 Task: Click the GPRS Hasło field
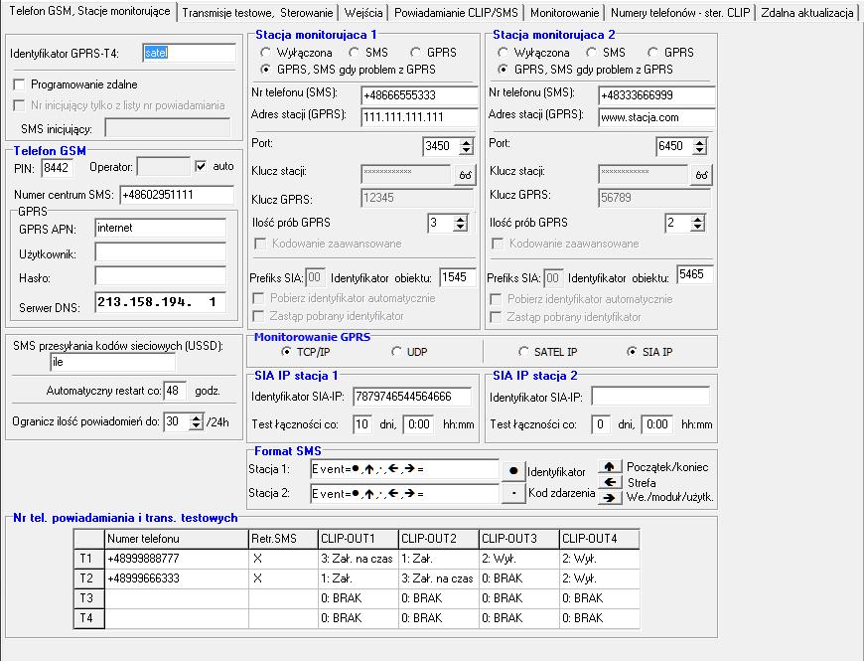[x=160, y=276]
